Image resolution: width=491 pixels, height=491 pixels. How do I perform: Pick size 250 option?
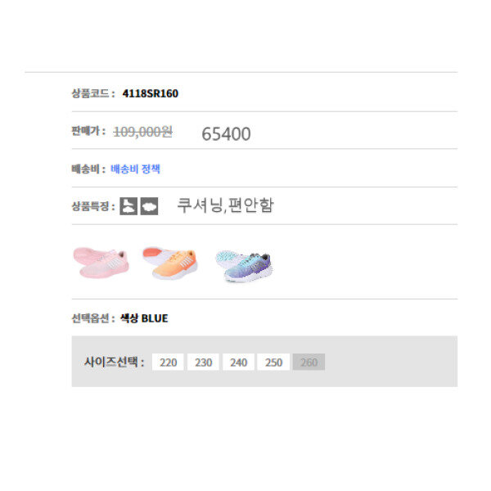point(273,363)
